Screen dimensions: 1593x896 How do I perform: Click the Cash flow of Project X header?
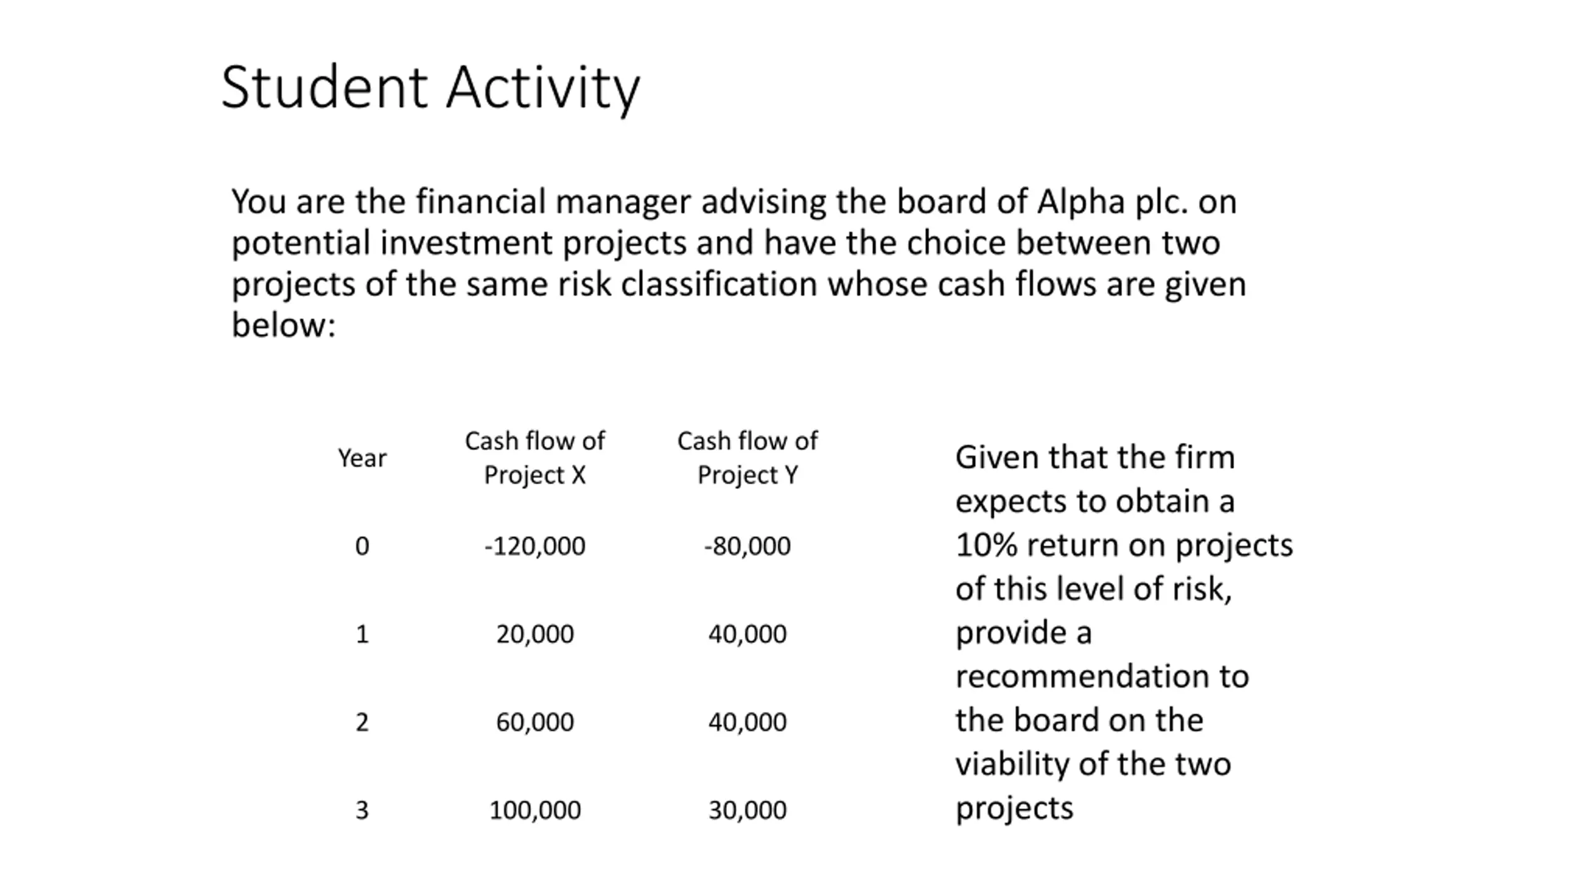(x=535, y=457)
